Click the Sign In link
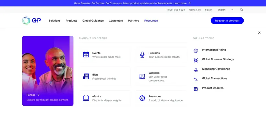266x116 pixels. 209,10
